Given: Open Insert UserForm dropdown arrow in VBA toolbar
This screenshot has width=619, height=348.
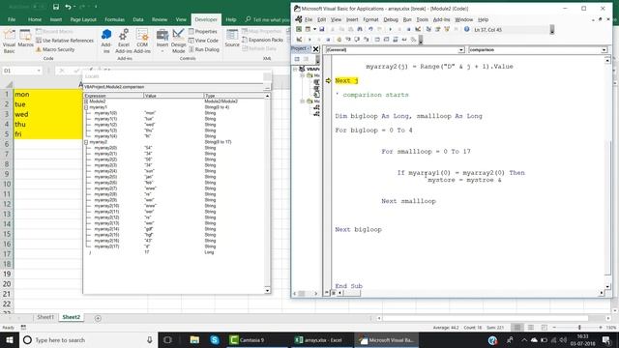Looking at the screenshot, I should coord(315,29).
